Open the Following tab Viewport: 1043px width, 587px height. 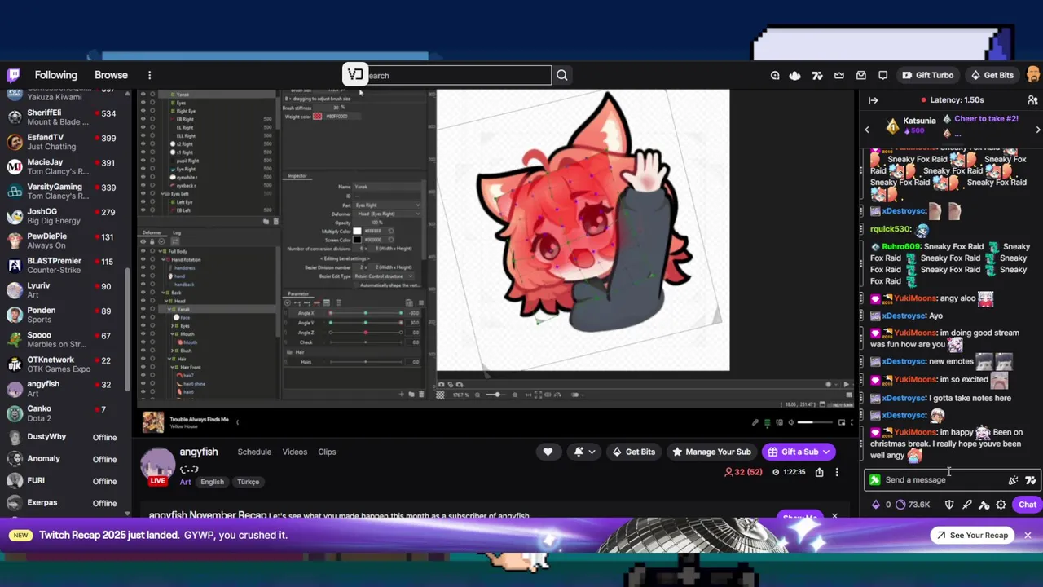click(x=55, y=75)
